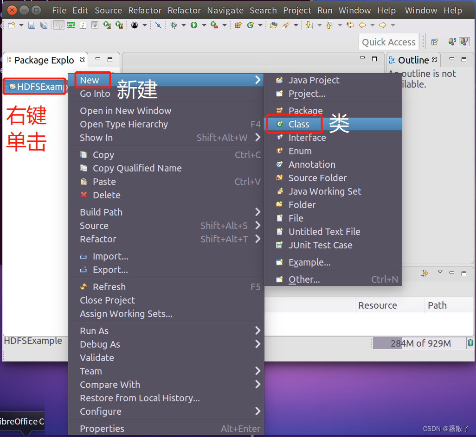Select Other... in New submenu
The height and width of the screenshot is (437, 476).
point(333,279)
